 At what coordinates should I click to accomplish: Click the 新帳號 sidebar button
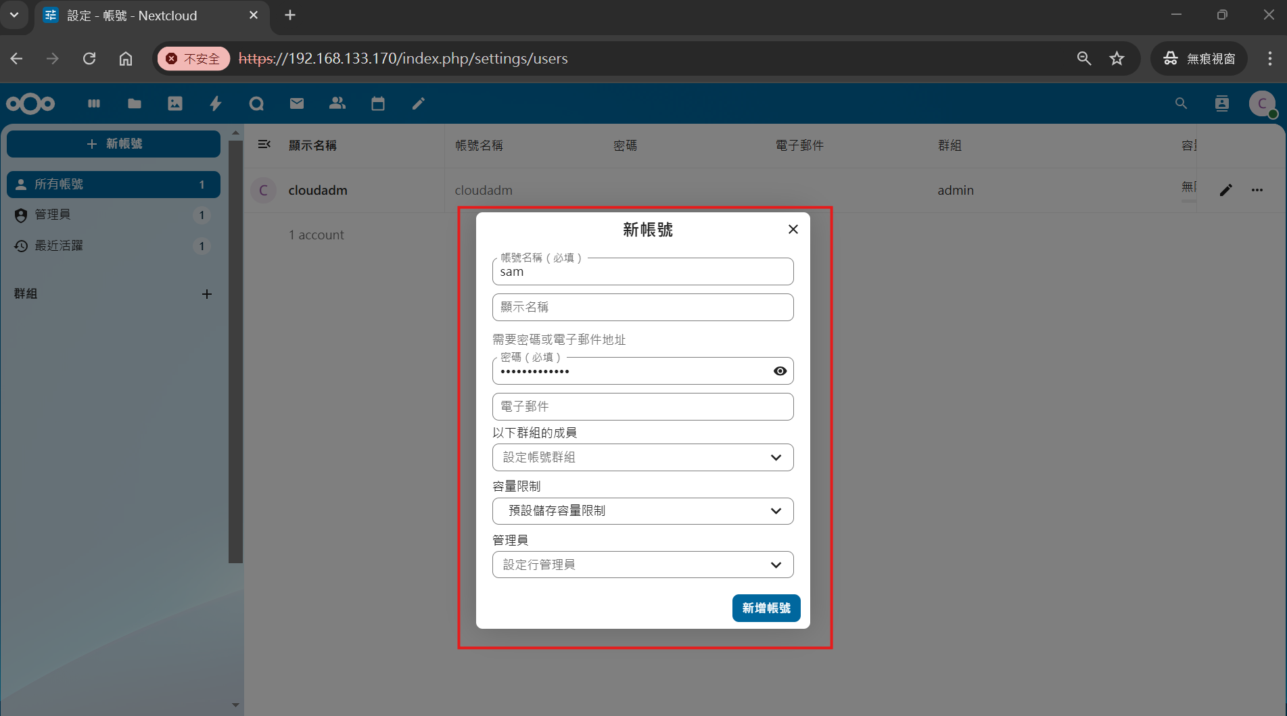(x=114, y=144)
